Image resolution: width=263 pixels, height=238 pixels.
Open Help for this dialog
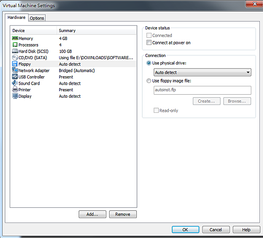click(246, 230)
